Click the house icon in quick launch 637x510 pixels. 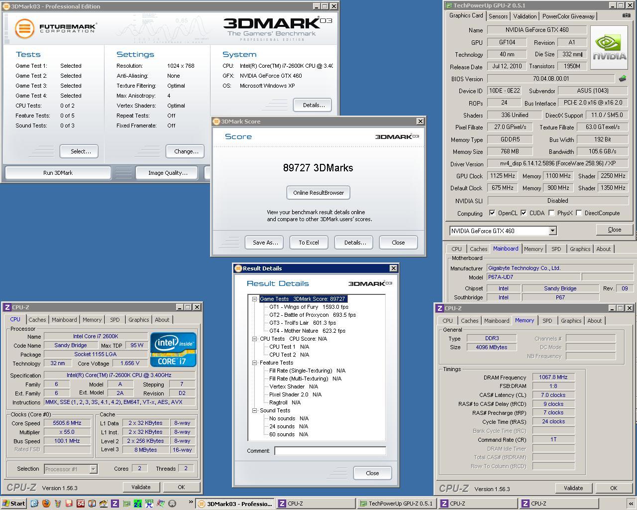(104, 504)
